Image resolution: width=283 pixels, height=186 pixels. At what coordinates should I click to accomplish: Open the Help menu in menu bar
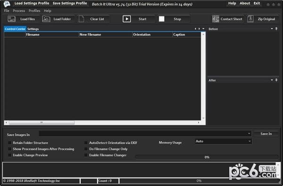[48, 11]
